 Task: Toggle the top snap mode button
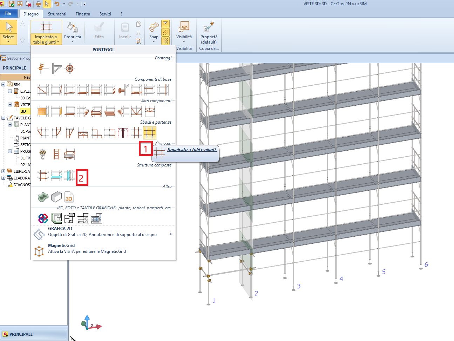click(165, 24)
